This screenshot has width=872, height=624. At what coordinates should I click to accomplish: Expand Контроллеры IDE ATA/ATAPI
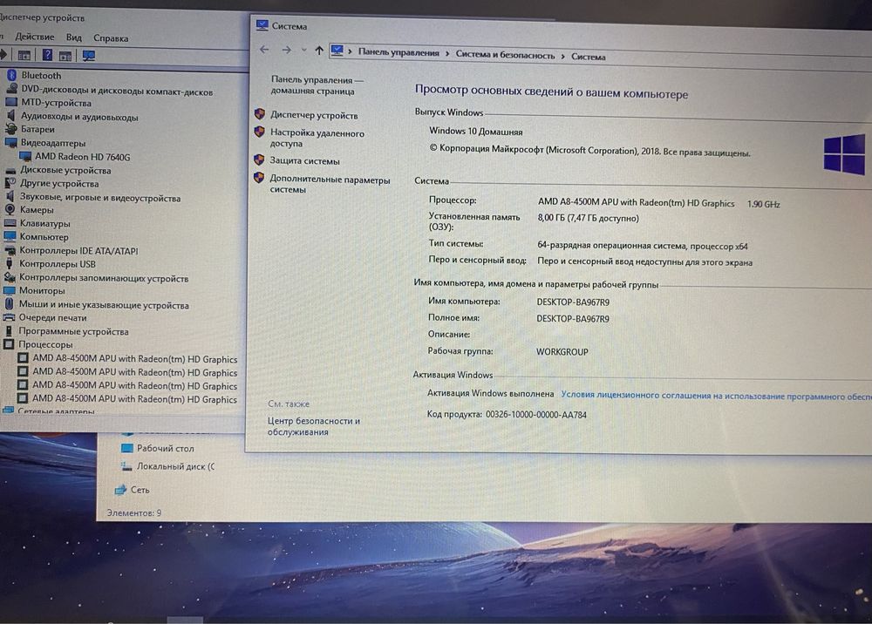(78, 251)
